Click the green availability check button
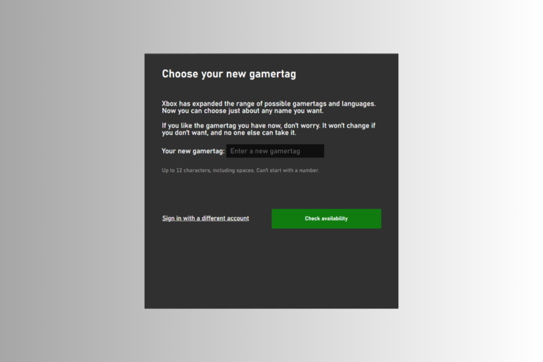 [x=326, y=218]
